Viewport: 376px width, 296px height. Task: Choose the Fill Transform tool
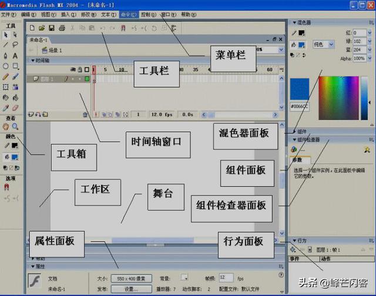15,87
